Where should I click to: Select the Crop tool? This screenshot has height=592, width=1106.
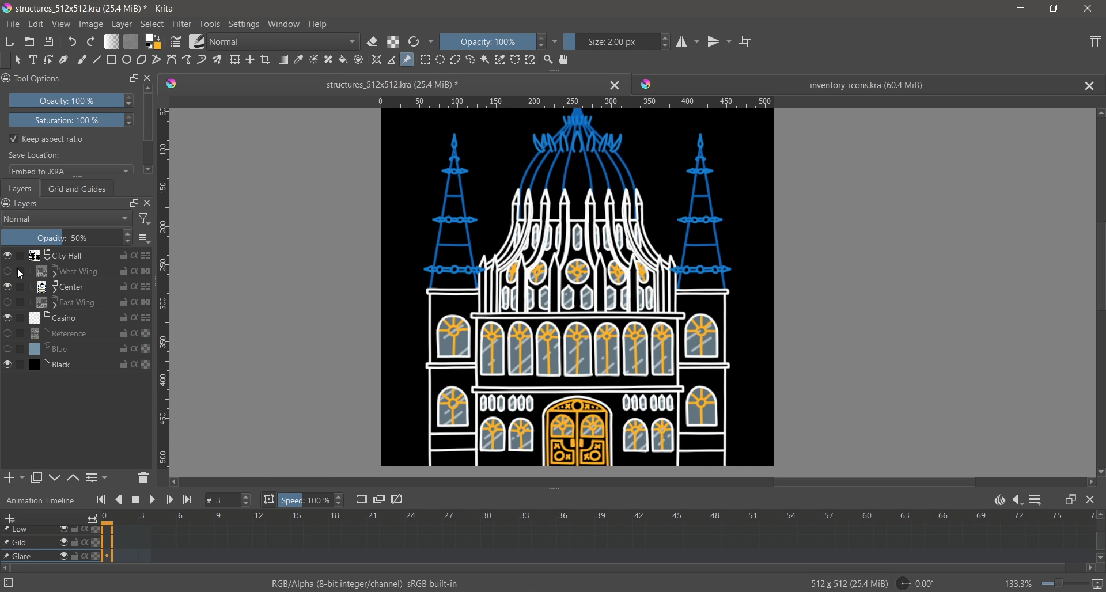pos(266,60)
